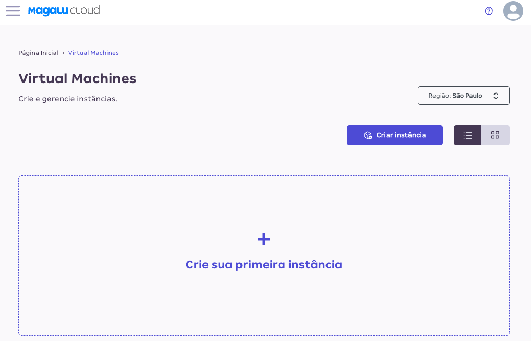Click the breadcrumb chevron separator
The height and width of the screenshot is (341, 531).
point(63,53)
